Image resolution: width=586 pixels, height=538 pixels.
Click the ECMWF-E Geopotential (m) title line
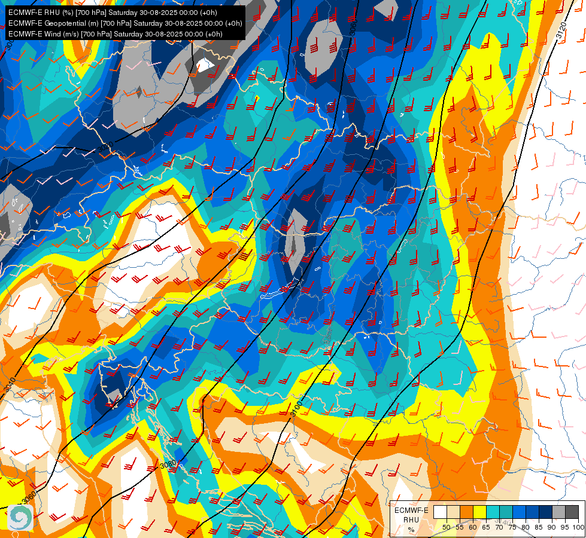(x=125, y=23)
